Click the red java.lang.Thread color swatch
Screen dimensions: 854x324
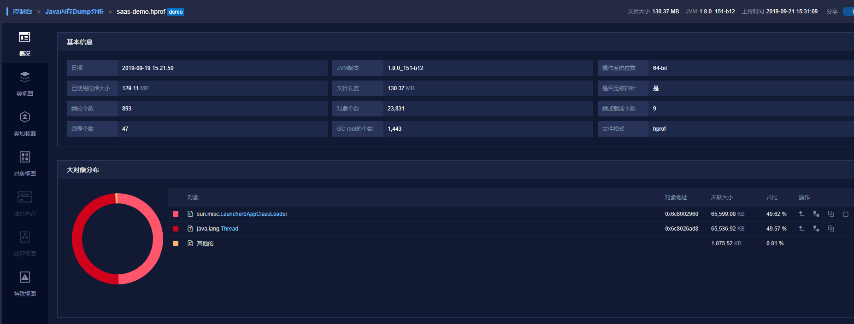(176, 229)
